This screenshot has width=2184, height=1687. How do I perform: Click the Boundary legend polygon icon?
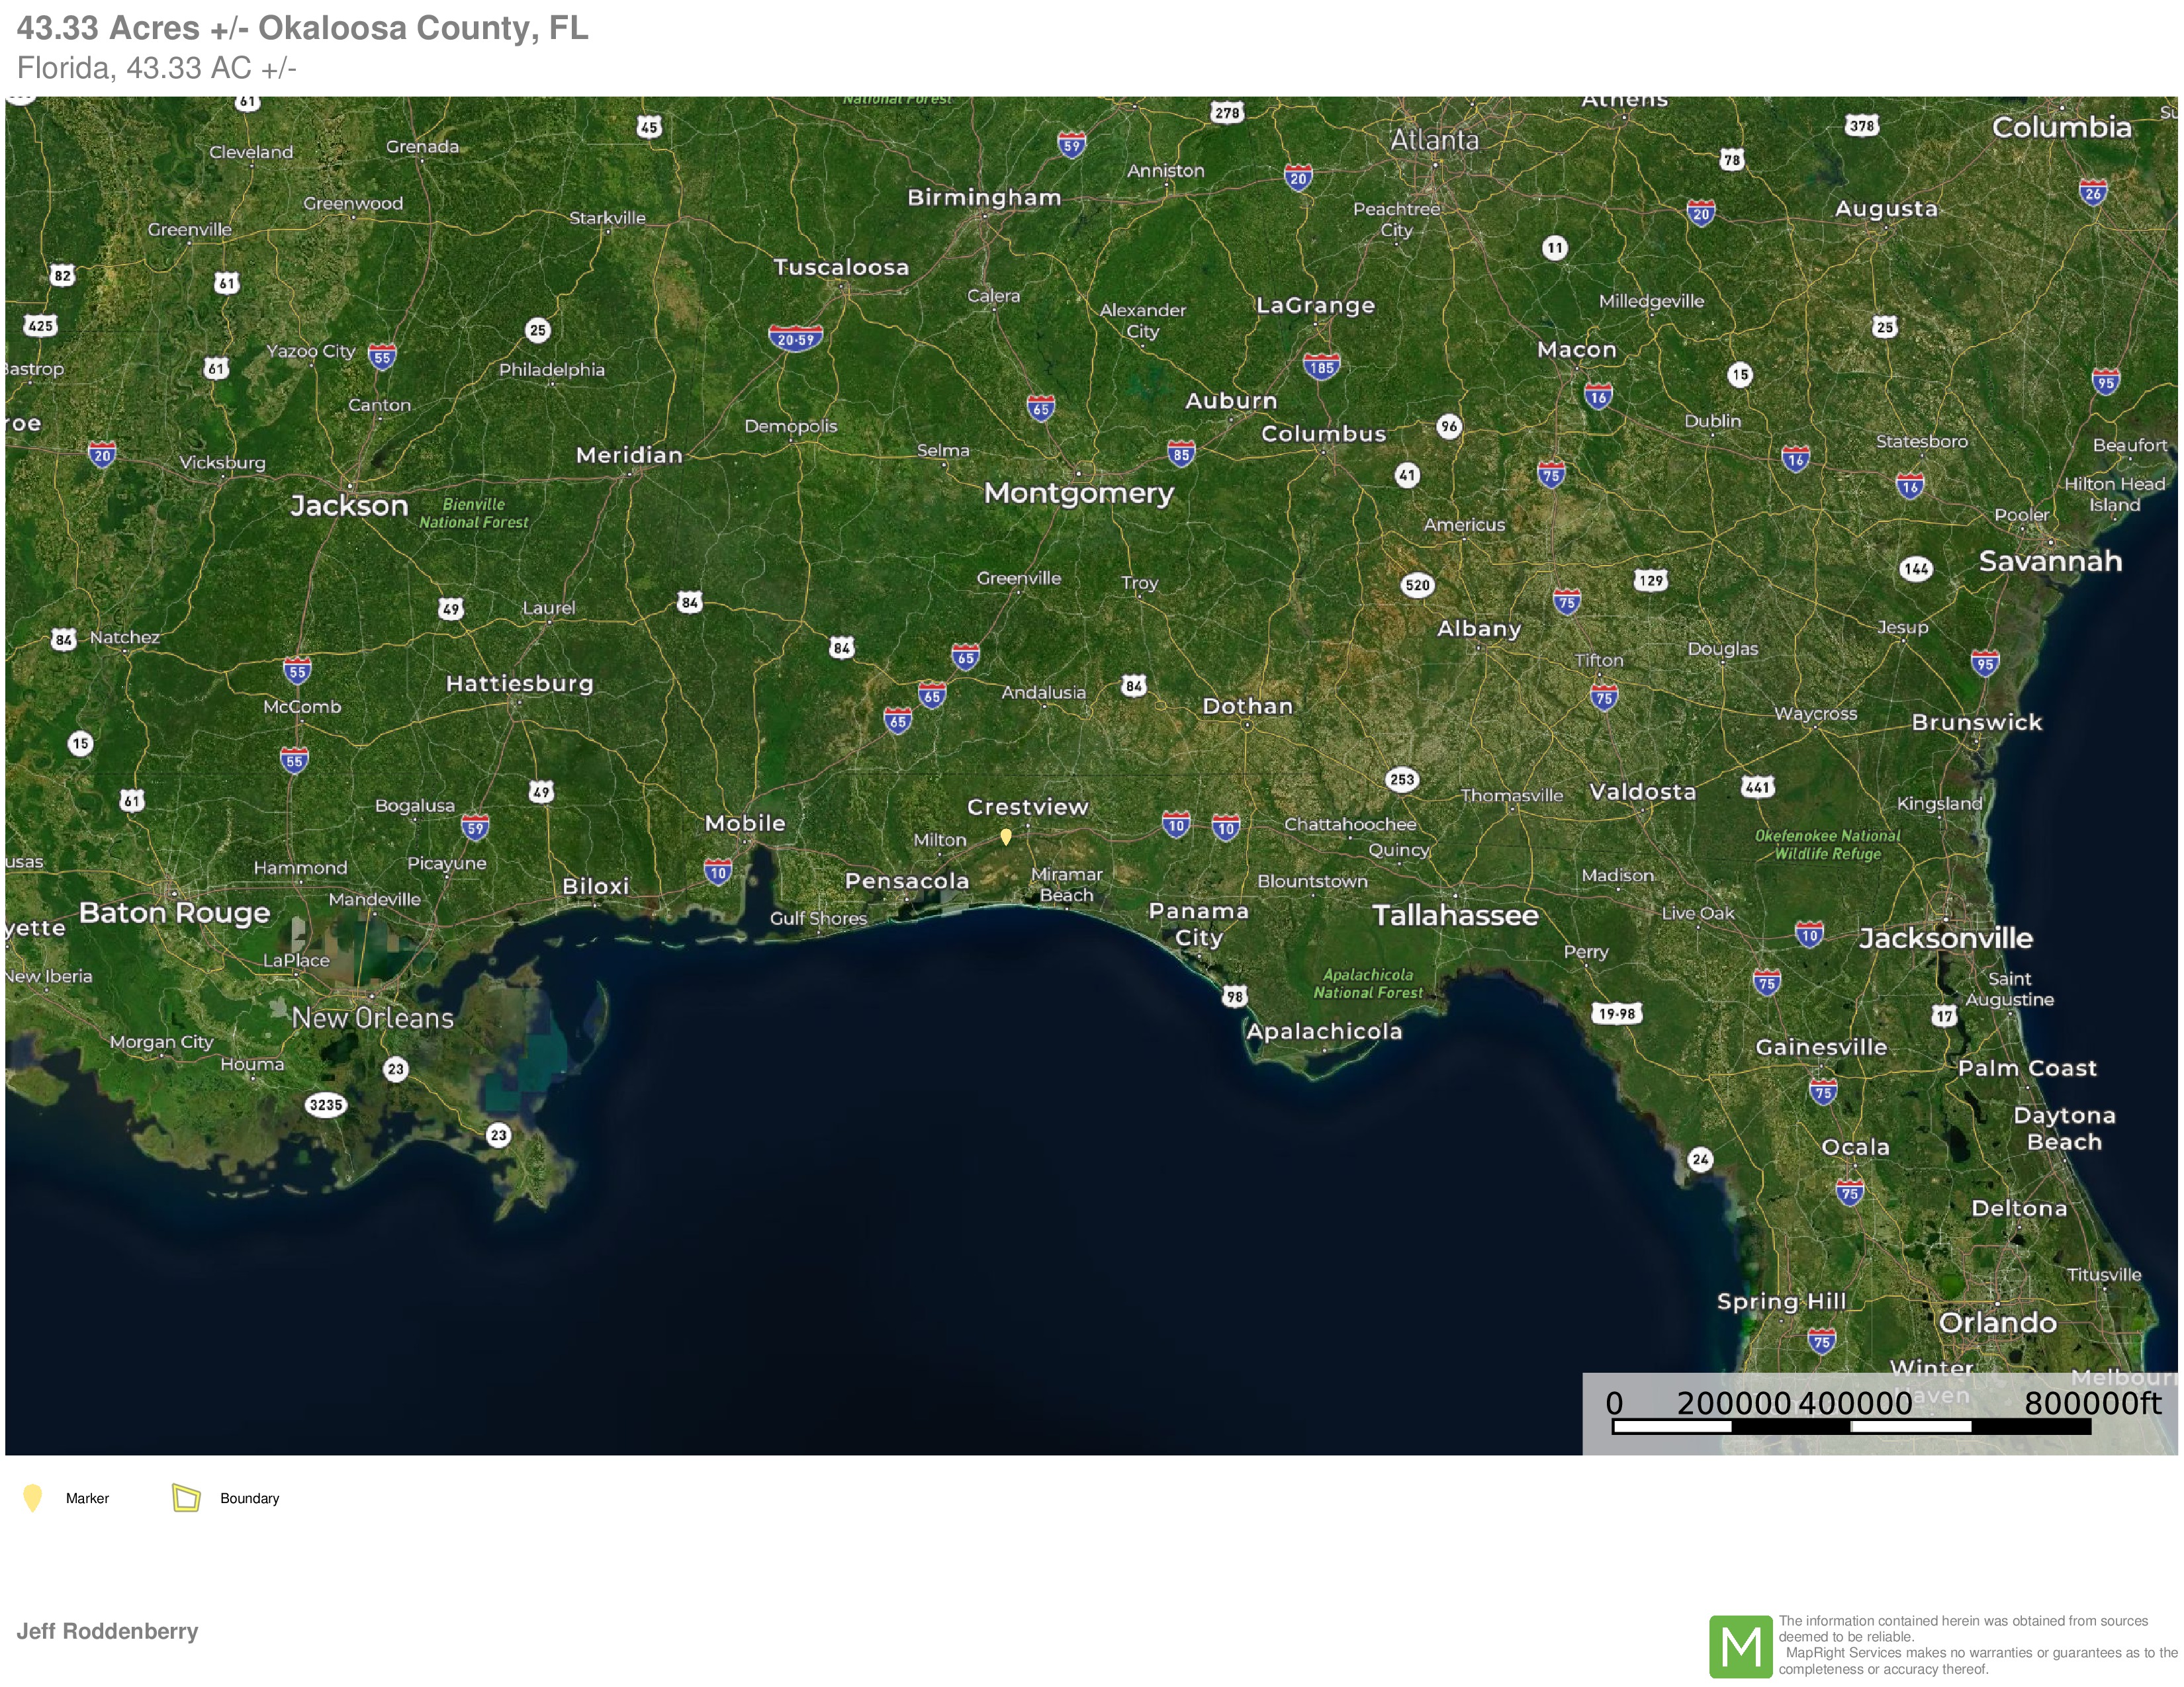pyautogui.click(x=186, y=1497)
